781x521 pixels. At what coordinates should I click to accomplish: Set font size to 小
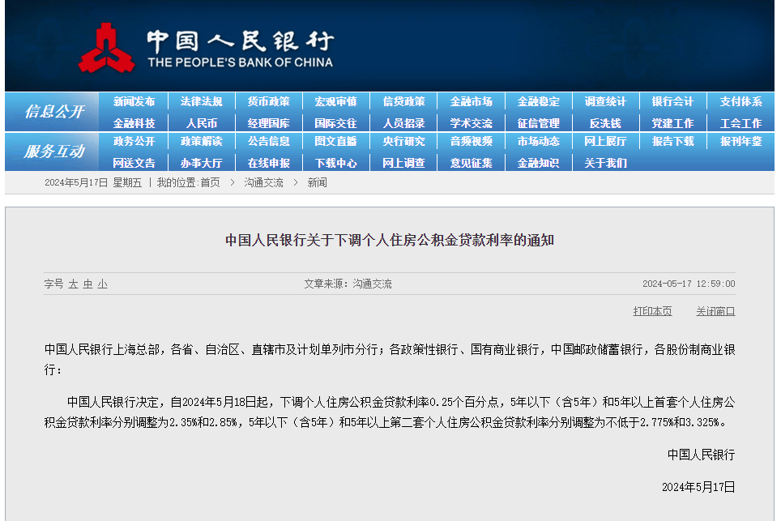point(103,284)
